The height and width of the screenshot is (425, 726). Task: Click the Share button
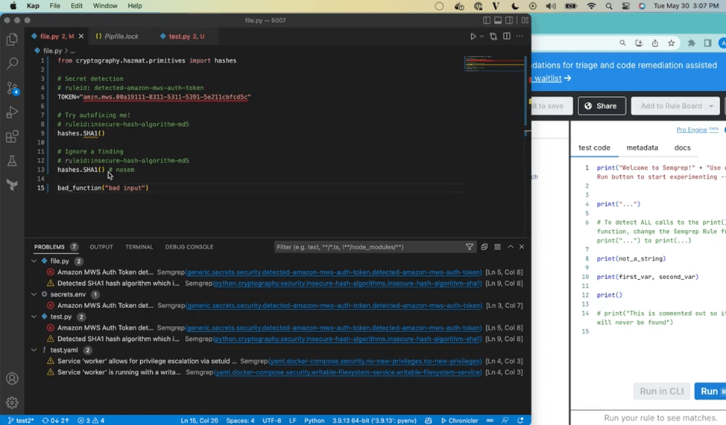(602, 106)
